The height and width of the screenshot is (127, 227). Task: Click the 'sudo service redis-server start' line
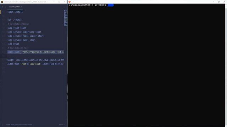tap(26, 36)
